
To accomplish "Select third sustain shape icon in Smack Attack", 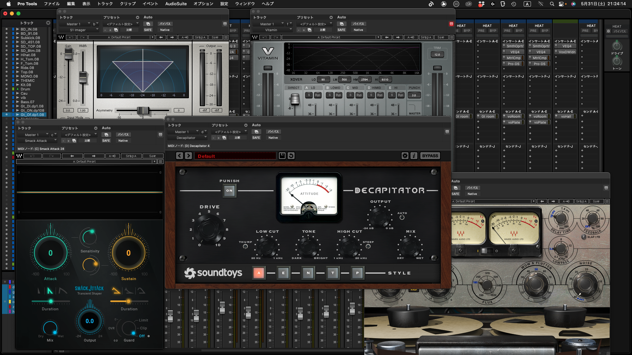I will pyautogui.click(x=142, y=291).
